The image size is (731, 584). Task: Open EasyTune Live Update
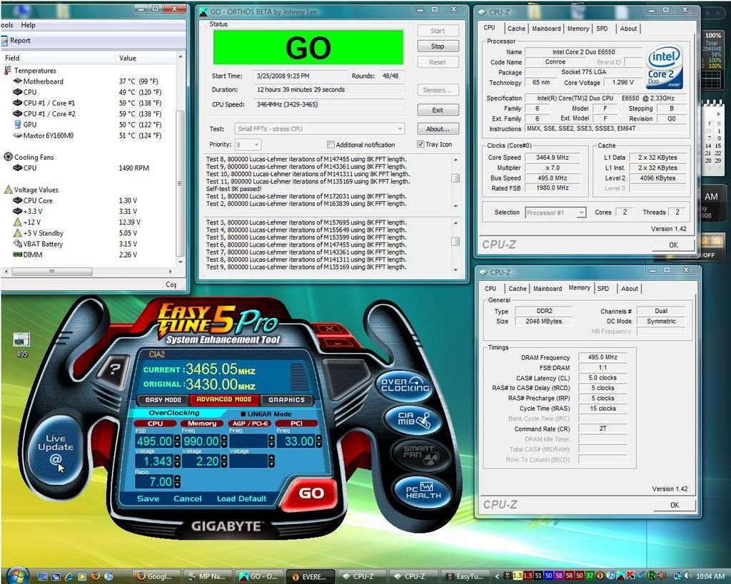(x=55, y=447)
